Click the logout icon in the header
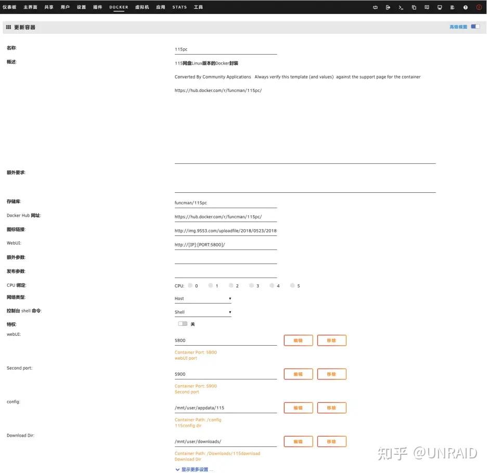The width and height of the screenshot is (490, 473). pos(388,7)
